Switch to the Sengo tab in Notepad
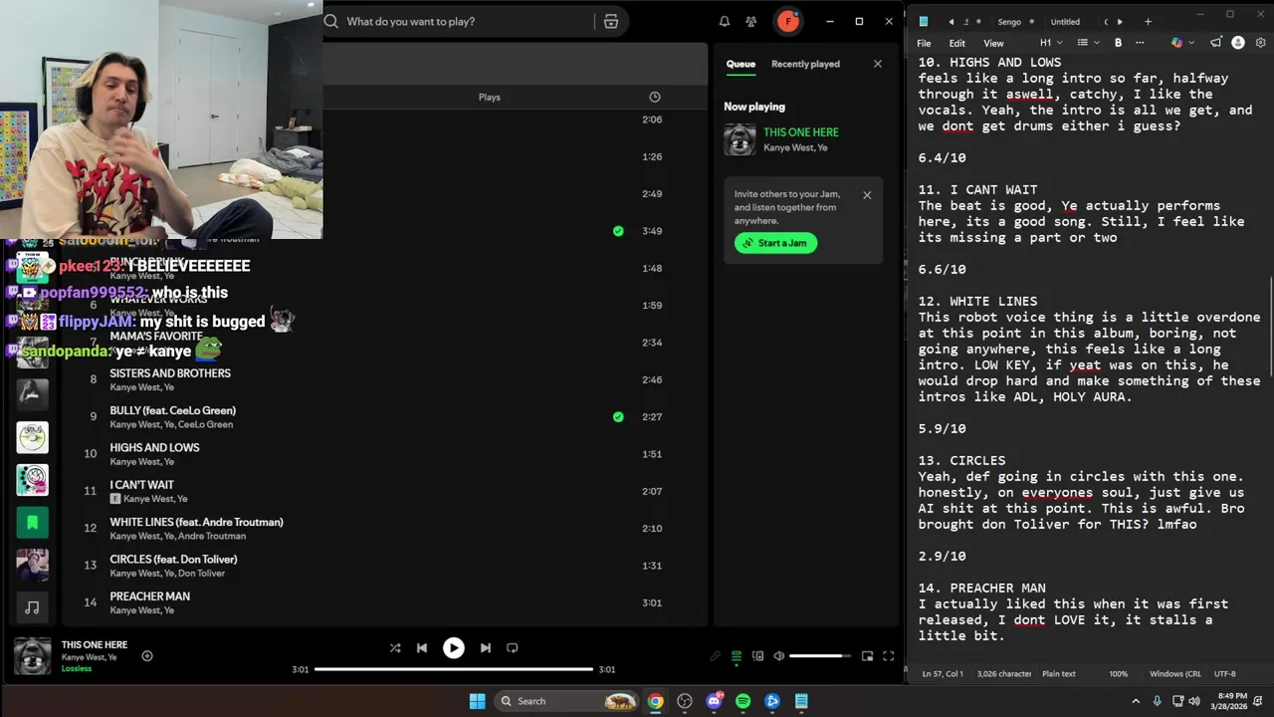1274x717 pixels. [x=1009, y=22]
